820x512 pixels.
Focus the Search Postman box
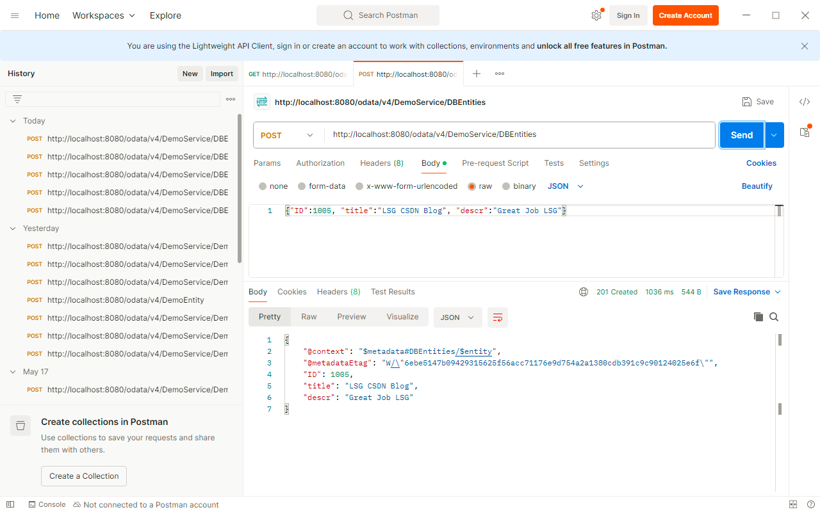click(x=378, y=15)
